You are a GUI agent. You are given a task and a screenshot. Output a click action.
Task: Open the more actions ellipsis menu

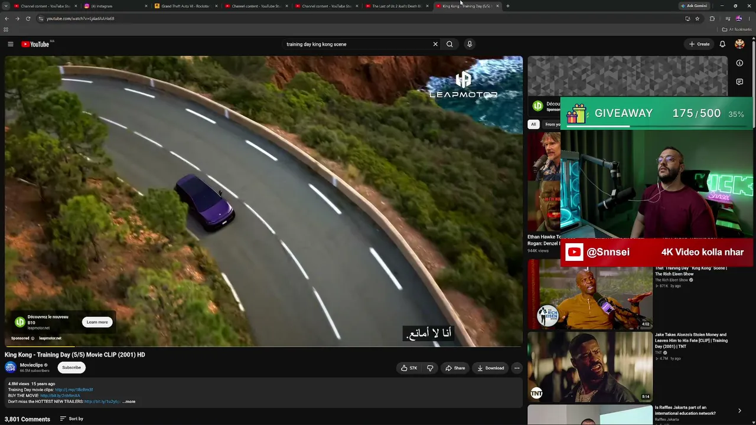click(x=517, y=368)
